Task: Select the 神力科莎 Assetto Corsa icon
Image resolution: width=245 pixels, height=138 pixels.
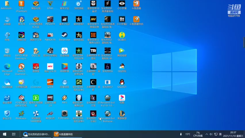Action: click(50, 115)
